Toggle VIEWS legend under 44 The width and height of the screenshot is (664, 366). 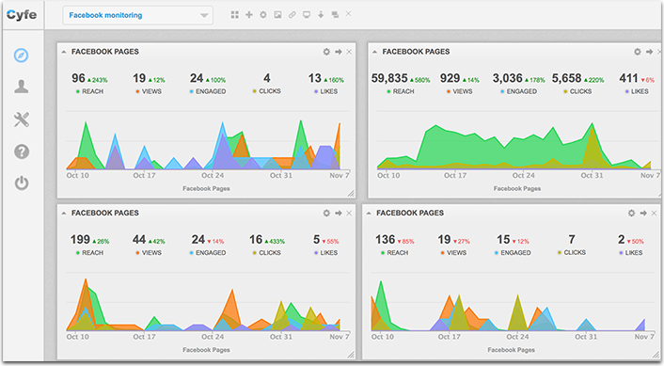[x=149, y=253]
